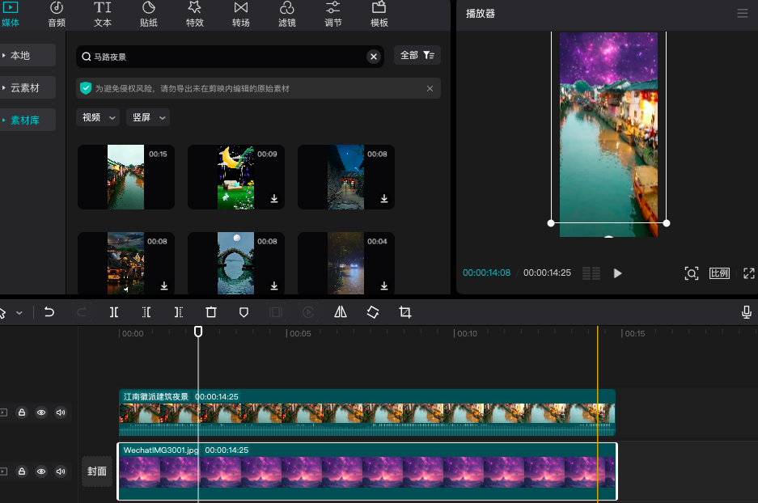758x503 pixels.
Task: Select the arch bridge moon thumbnail
Action: [236, 264]
